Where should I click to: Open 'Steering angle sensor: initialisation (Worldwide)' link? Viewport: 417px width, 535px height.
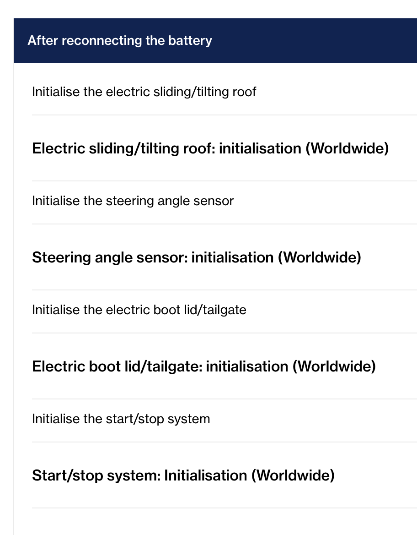(x=196, y=257)
